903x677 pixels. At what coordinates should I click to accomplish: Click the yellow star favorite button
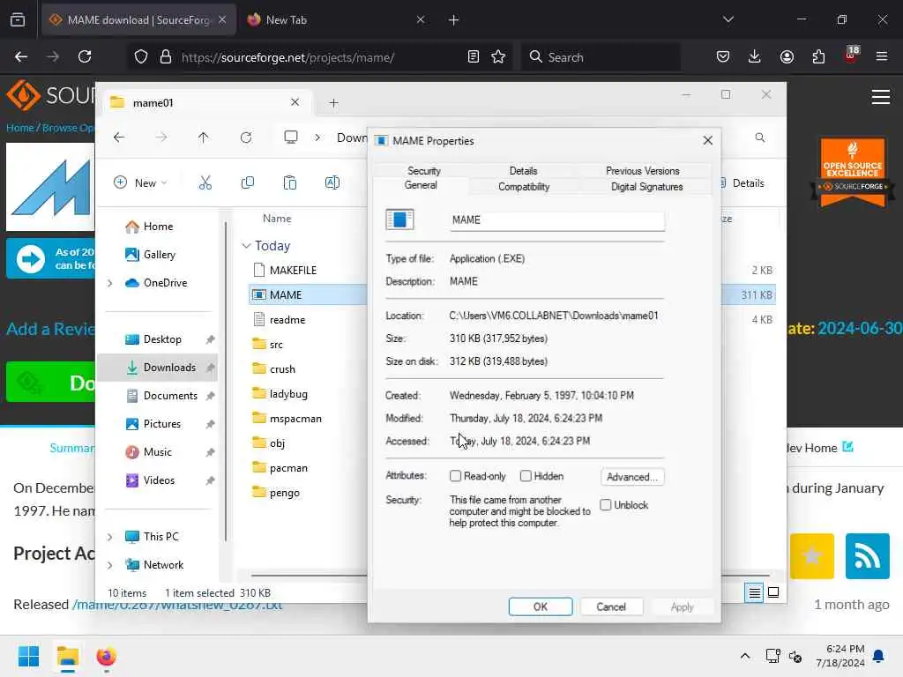point(812,556)
